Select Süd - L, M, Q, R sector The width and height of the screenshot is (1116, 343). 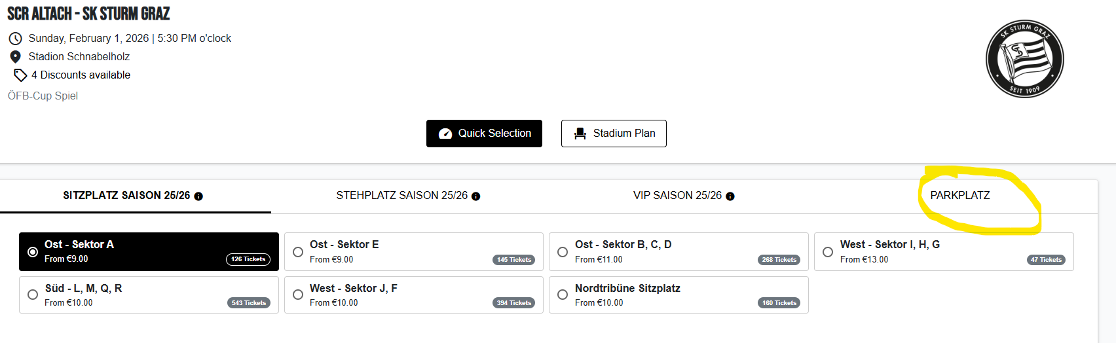(x=33, y=295)
